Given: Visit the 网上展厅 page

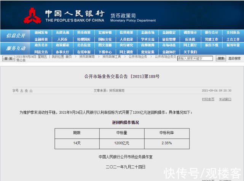Looking at the screenshot, I should click(x=190, y=45).
